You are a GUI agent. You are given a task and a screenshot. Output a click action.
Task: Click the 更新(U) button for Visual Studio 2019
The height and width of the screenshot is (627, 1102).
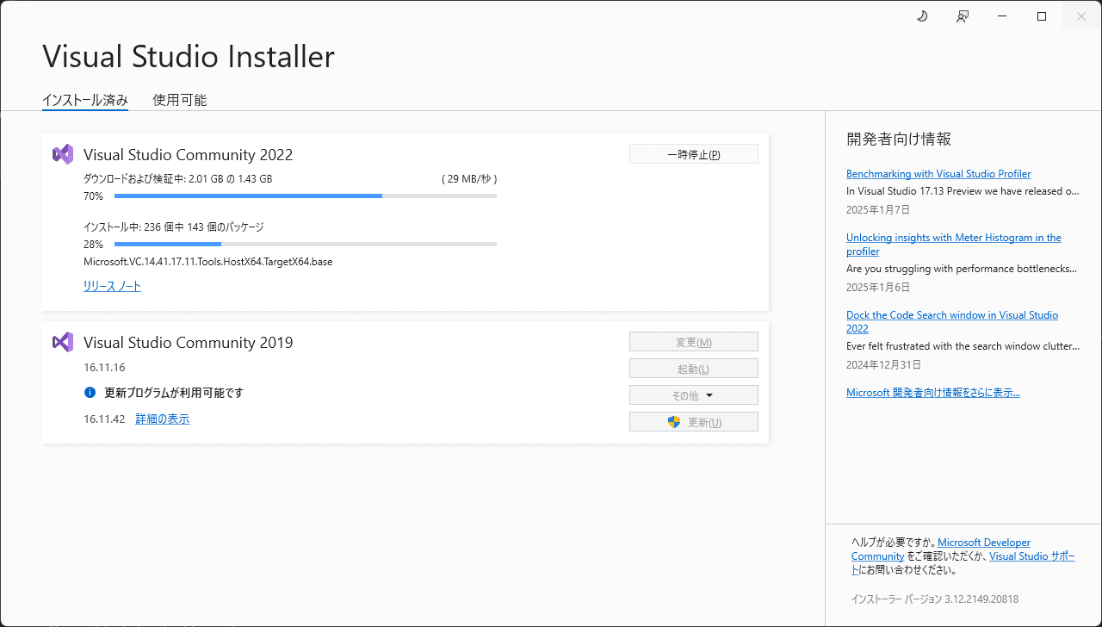point(693,421)
